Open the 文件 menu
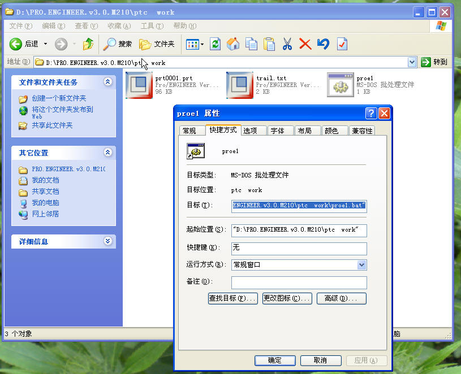 (21, 26)
